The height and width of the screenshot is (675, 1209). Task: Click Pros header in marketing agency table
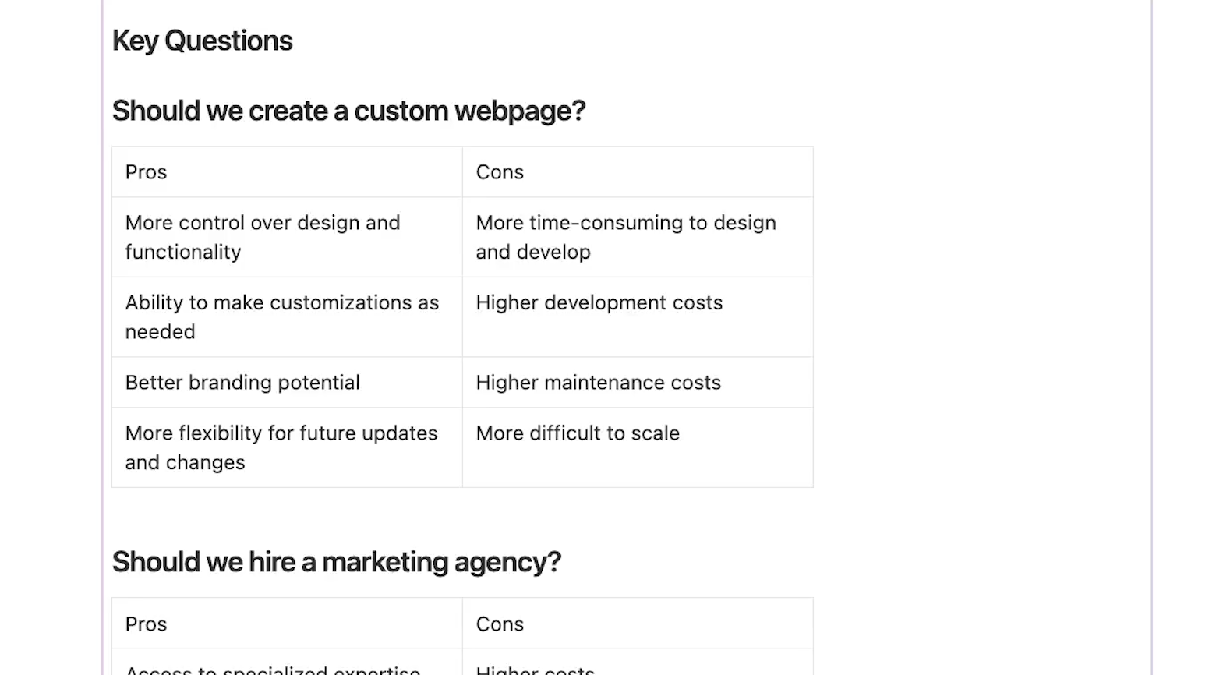point(287,624)
